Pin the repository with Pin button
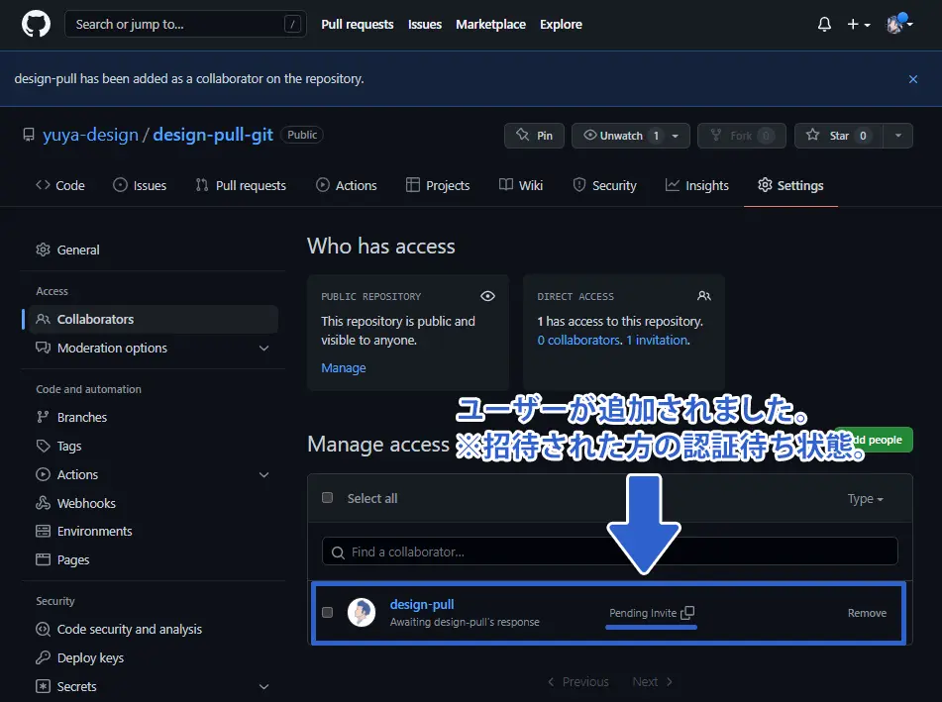Screen dimensions: 942x702 (x=534, y=136)
